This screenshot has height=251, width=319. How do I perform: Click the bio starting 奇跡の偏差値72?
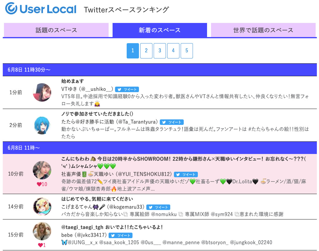point(184,185)
